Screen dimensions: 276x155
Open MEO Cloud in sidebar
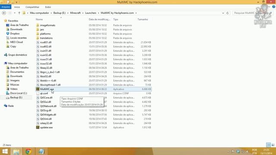[16, 42]
